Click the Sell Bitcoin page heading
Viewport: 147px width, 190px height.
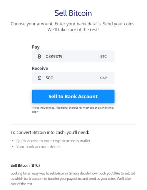pyautogui.click(x=73, y=13)
